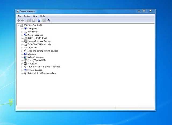Select "Sound, video and game controllers" label
Viewport: 172px width, 125px height.
tap(44, 67)
